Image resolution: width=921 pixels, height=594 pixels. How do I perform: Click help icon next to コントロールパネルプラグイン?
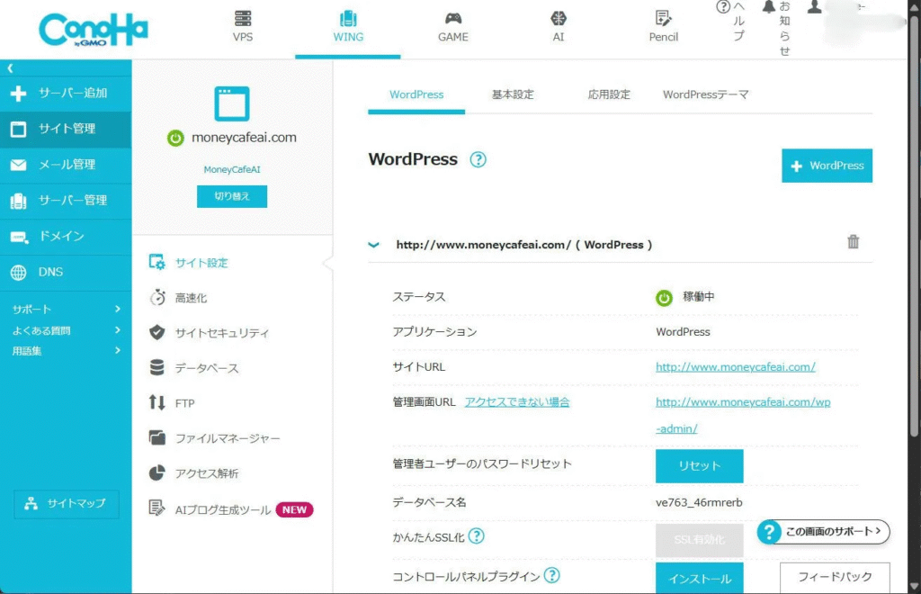[x=551, y=576]
